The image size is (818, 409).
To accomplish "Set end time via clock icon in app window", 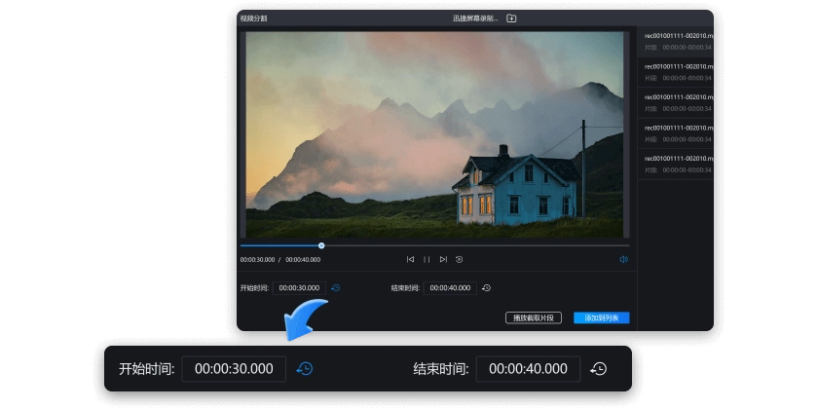I will [486, 288].
